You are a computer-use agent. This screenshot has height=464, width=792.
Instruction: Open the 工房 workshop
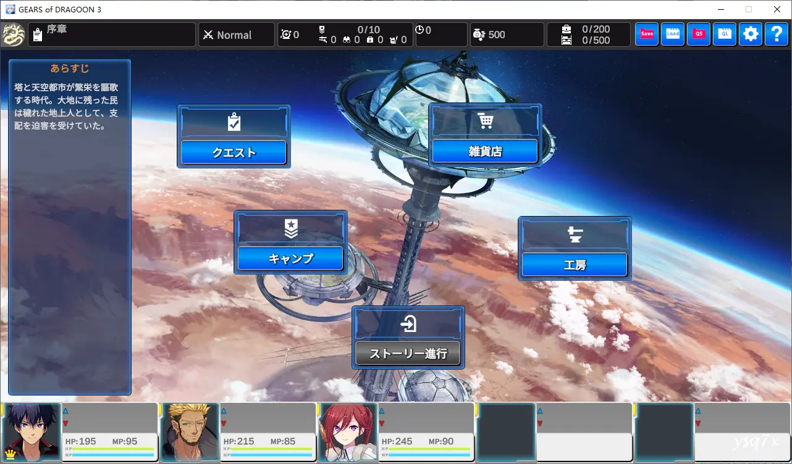[x=575, y=265]
